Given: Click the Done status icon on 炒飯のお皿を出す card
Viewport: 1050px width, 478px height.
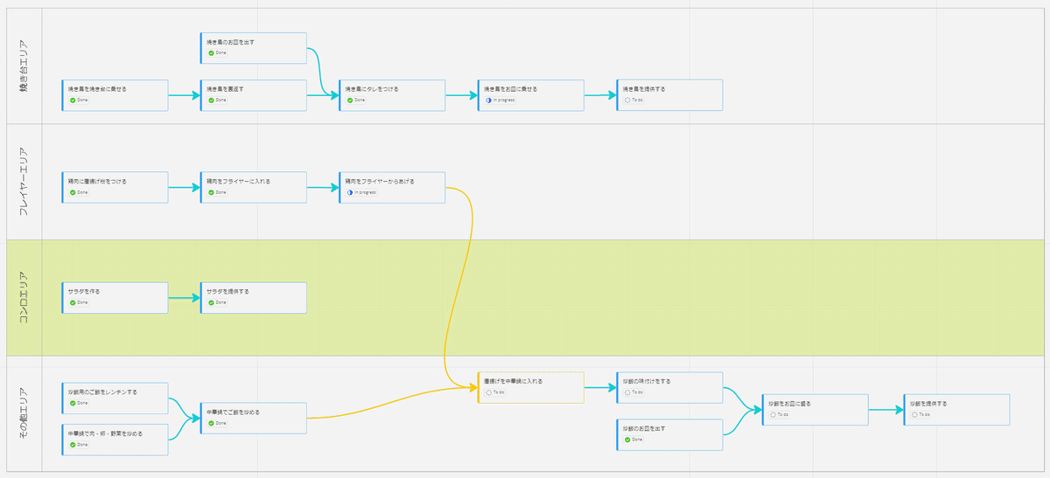Looking at the screenshot, I should (x=627, y=440).
